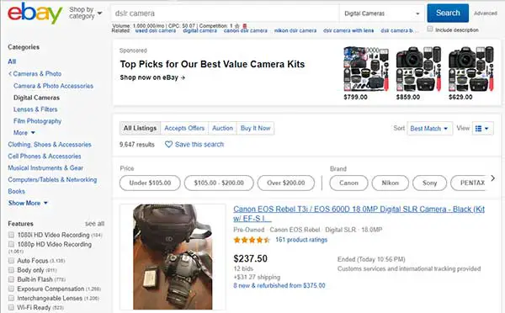Image resolution: width=505 pixels, height=313 pixels.
Task: Click the blue Search button
Action: [x=448, y=13]
